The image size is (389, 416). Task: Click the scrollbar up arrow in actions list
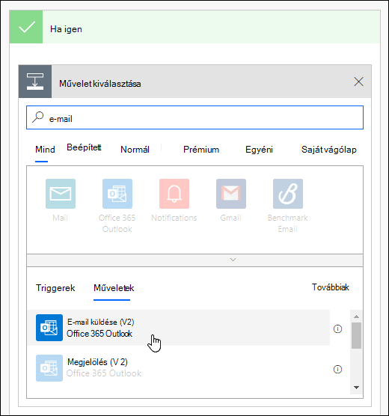pos(356,316)
